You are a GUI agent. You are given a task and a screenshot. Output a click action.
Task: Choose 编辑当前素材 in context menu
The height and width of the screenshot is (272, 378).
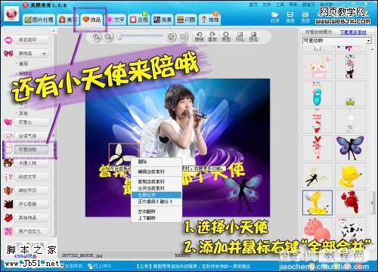tap(156, 172)
